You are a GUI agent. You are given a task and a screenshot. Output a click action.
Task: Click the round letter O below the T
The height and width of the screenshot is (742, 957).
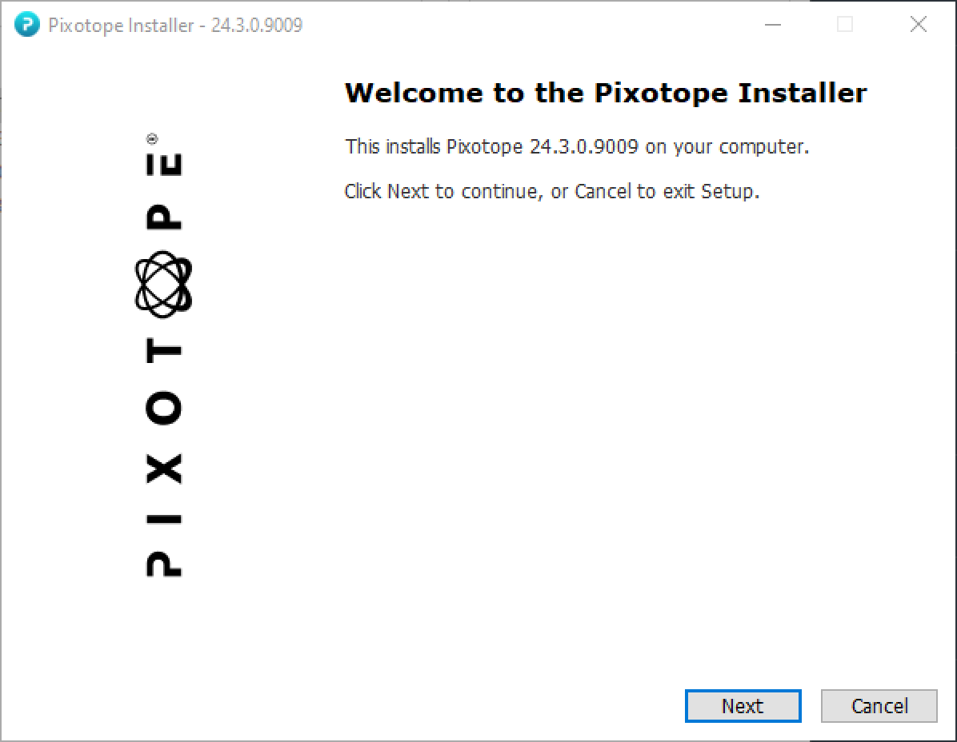pyautogui.click(x=163, y=409)
